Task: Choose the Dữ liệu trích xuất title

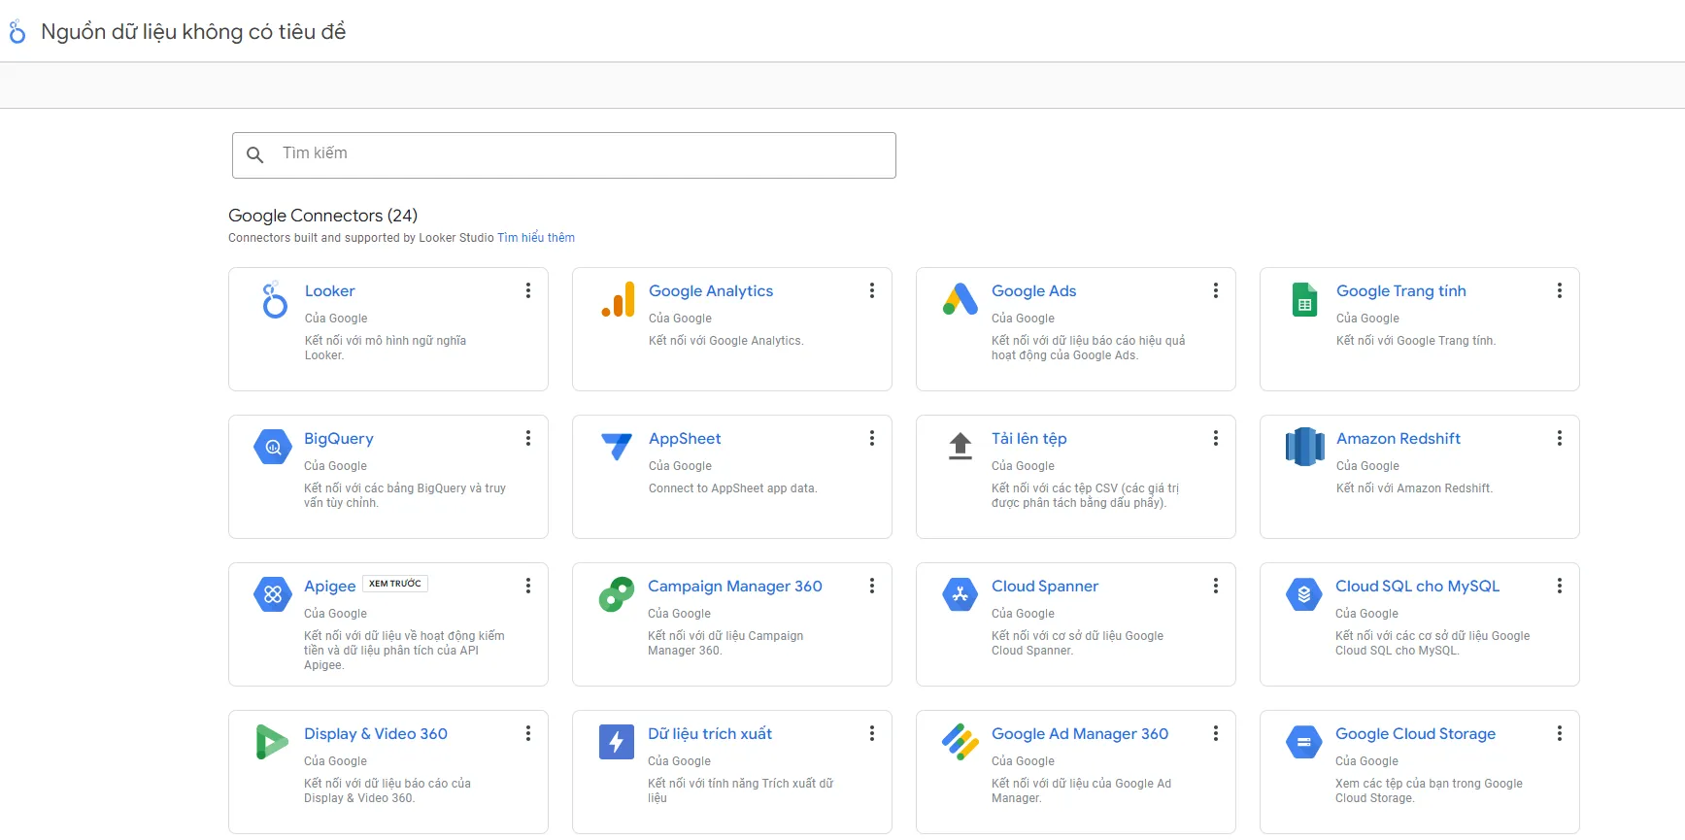Action: (710, 734)
